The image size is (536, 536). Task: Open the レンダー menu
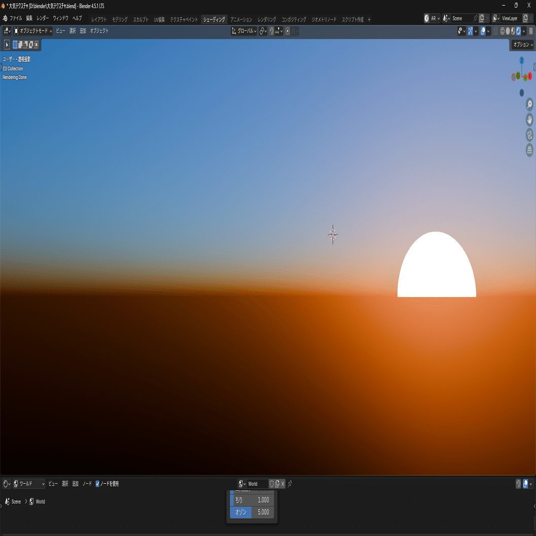(x=43, y=18)
